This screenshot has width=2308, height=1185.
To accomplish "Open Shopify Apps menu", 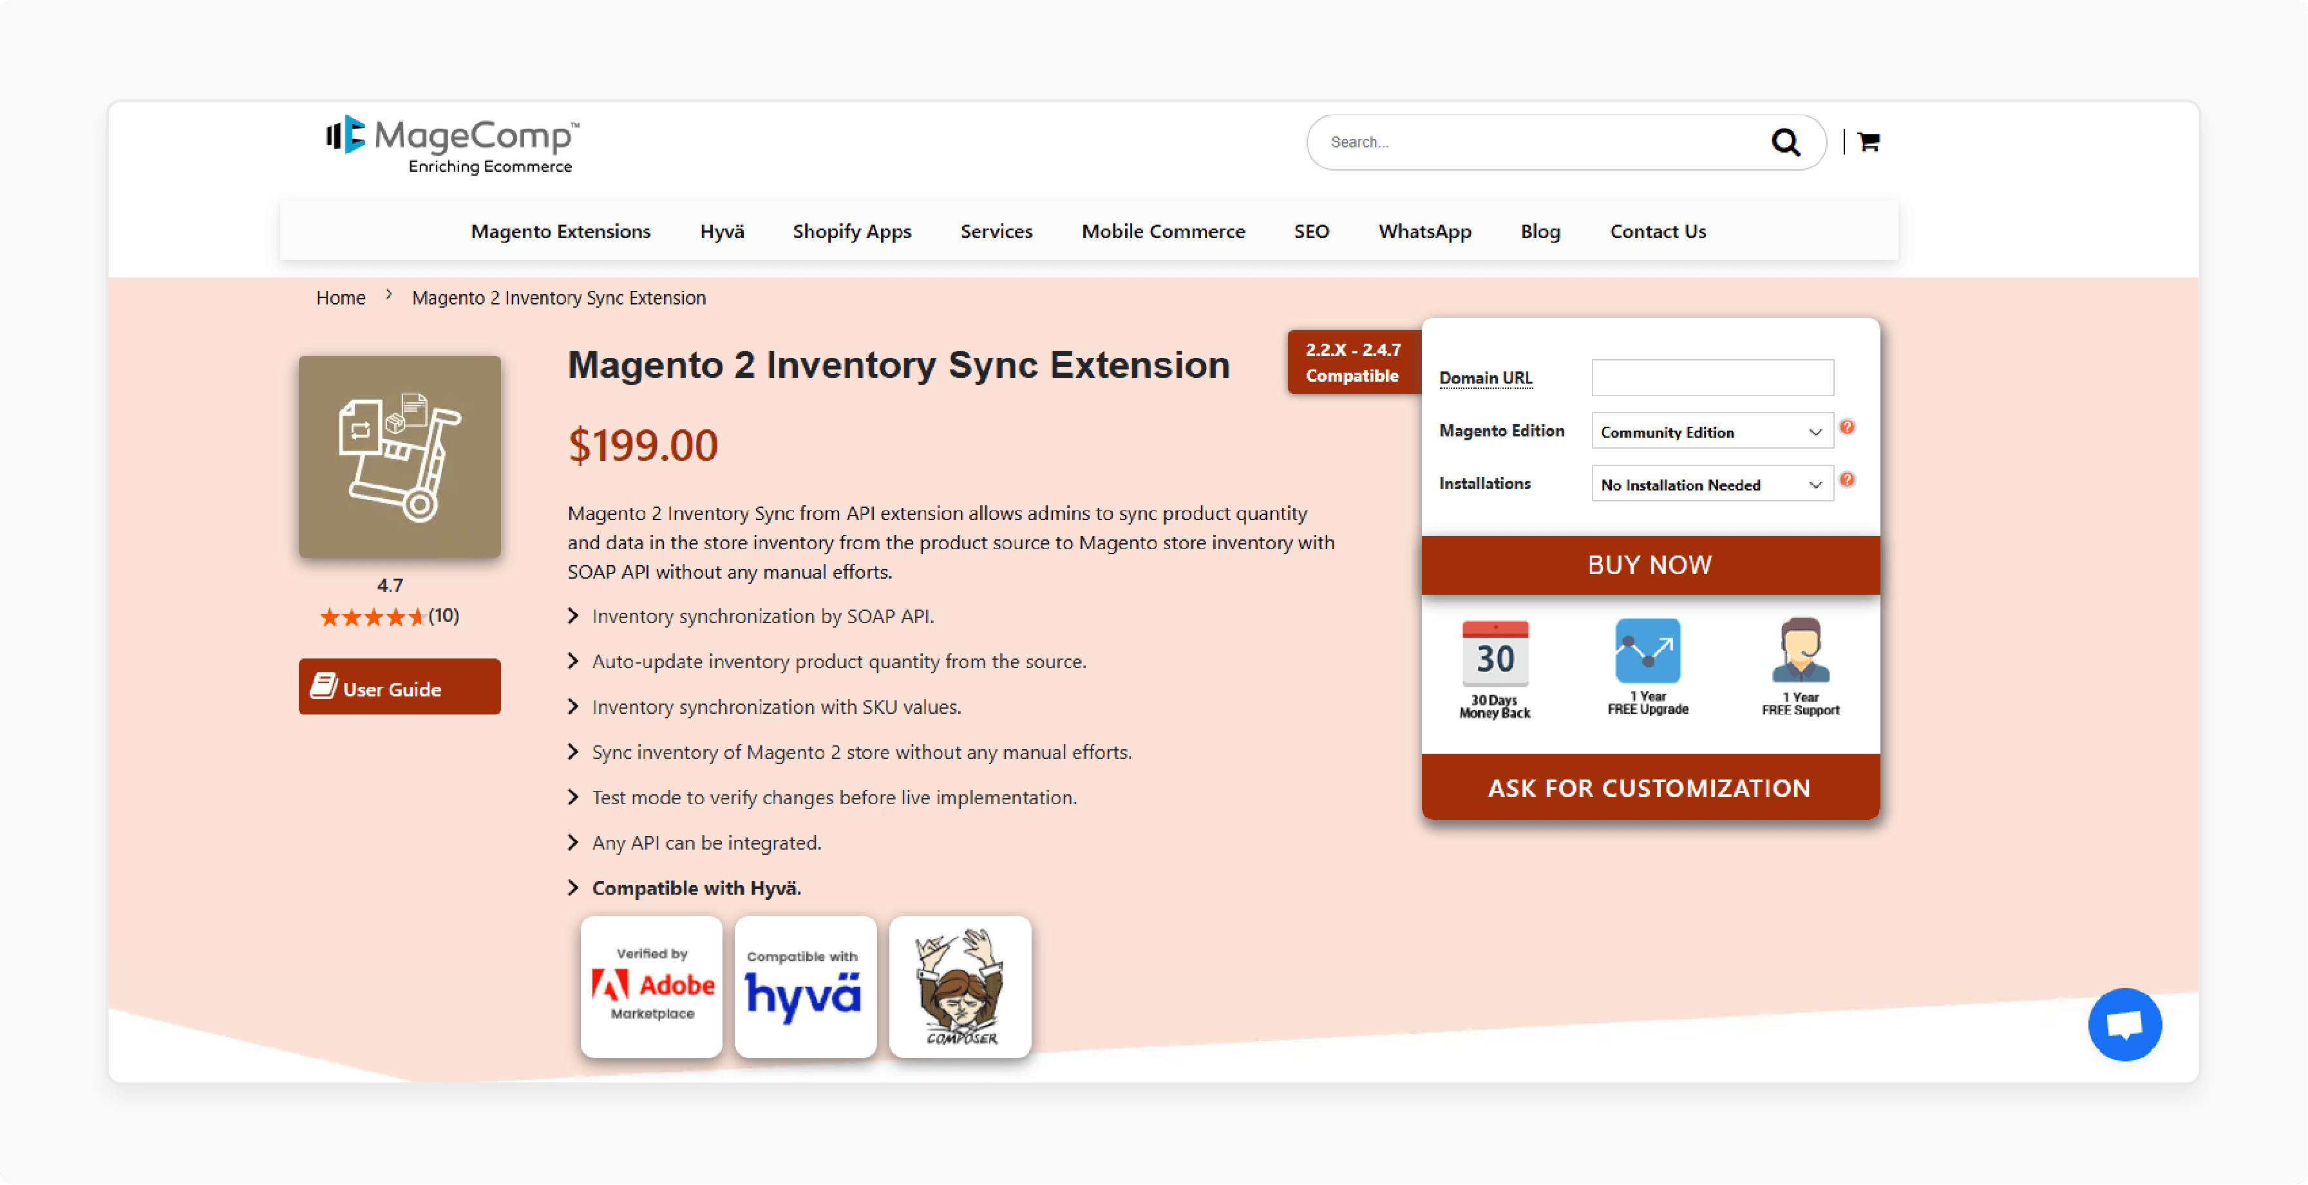I will coord(852,231).
